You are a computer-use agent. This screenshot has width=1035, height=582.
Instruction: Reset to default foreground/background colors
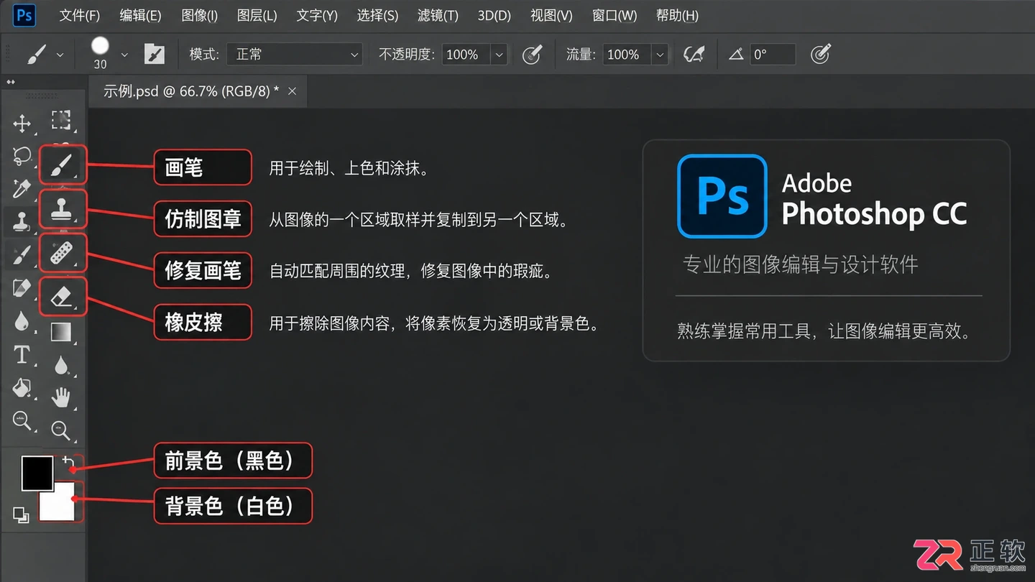pos(21,514)
